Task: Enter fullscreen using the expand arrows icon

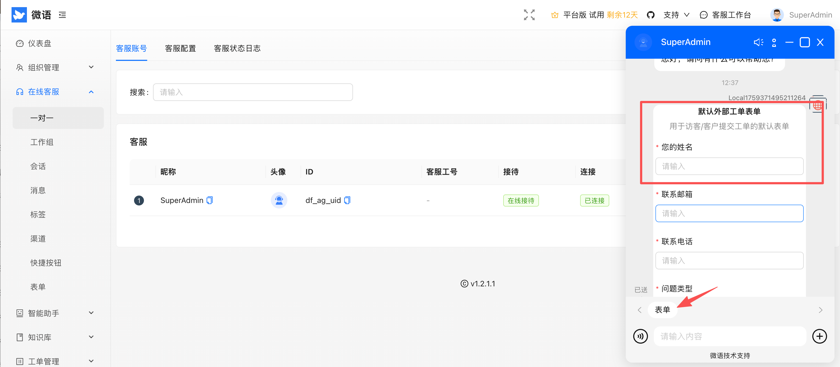Action: point(529,15)
